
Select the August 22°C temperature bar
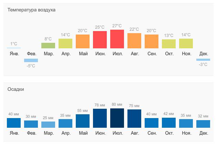point(134,41)
